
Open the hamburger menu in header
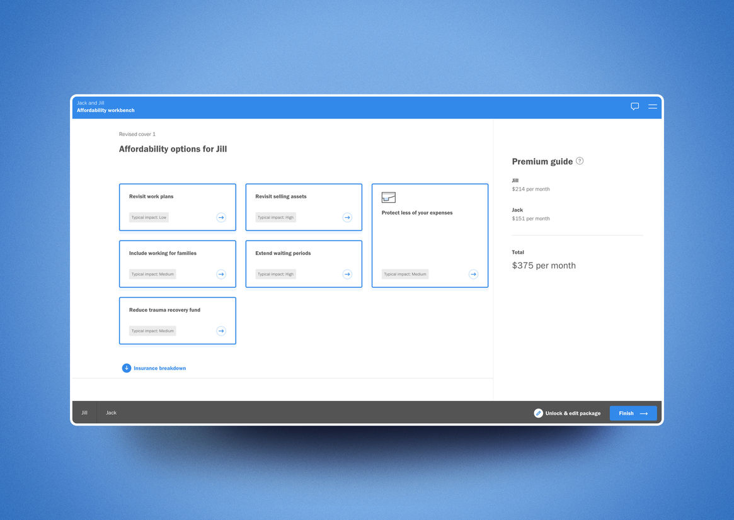point(653,106)
